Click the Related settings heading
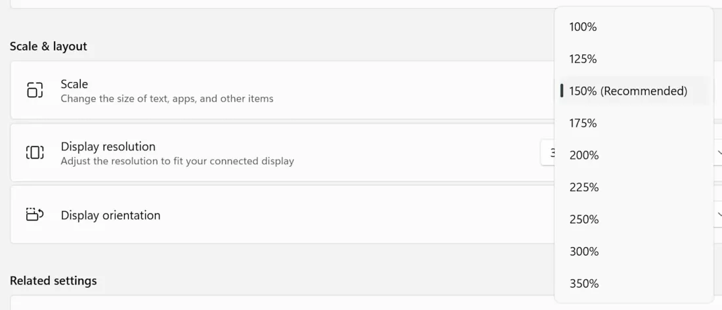The image size is (722, 310). [53, 280]
